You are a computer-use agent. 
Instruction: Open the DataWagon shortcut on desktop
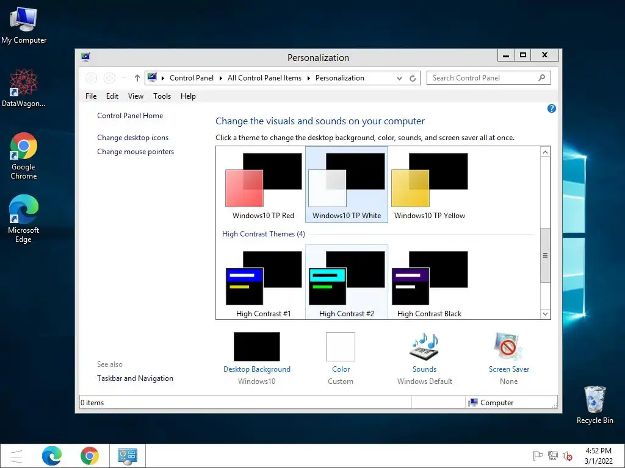pos(24,88)
